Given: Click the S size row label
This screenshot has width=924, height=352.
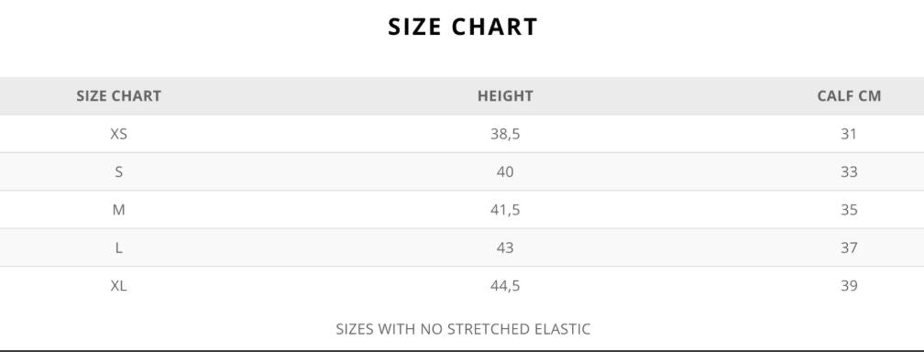Looking at the screenshot, I should pyautogui.click(x=118, y=172).
